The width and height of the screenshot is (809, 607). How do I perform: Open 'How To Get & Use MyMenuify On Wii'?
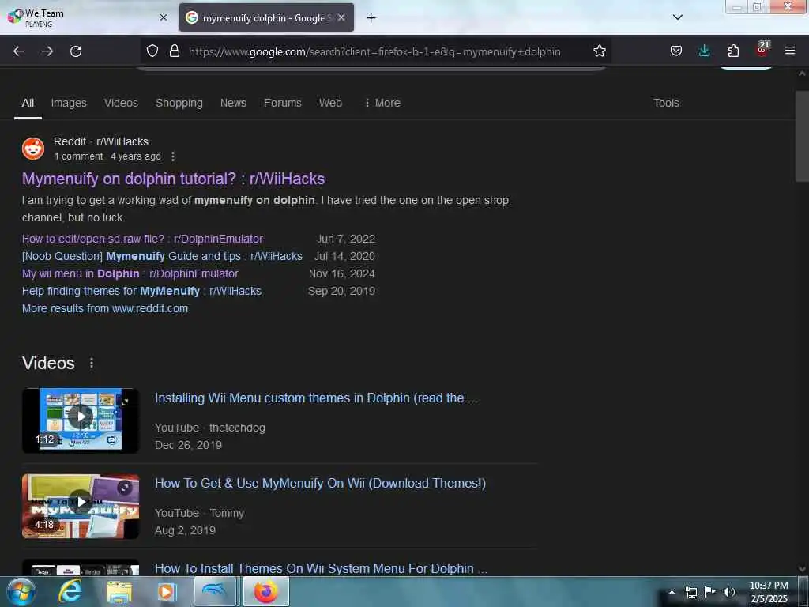point(321,483)
